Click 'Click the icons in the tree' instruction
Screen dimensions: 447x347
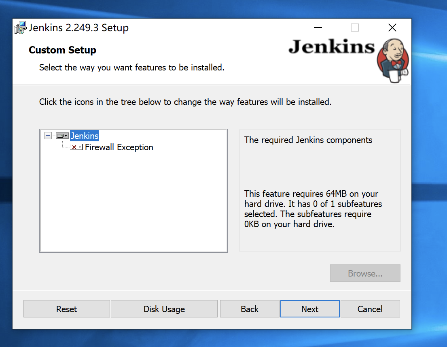tap(185, 102)
